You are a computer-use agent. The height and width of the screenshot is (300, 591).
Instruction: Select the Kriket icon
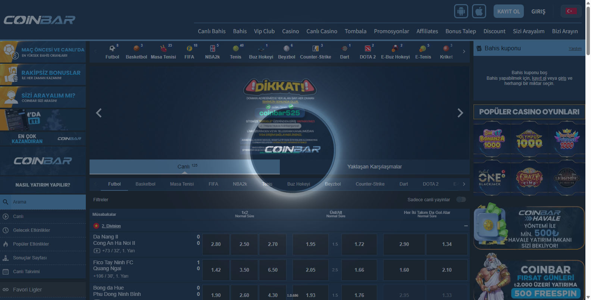click(x=446, y=48)
